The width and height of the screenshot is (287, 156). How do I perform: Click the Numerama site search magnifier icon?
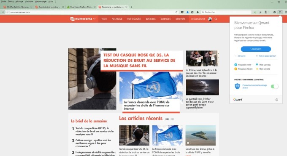[216, 19]
